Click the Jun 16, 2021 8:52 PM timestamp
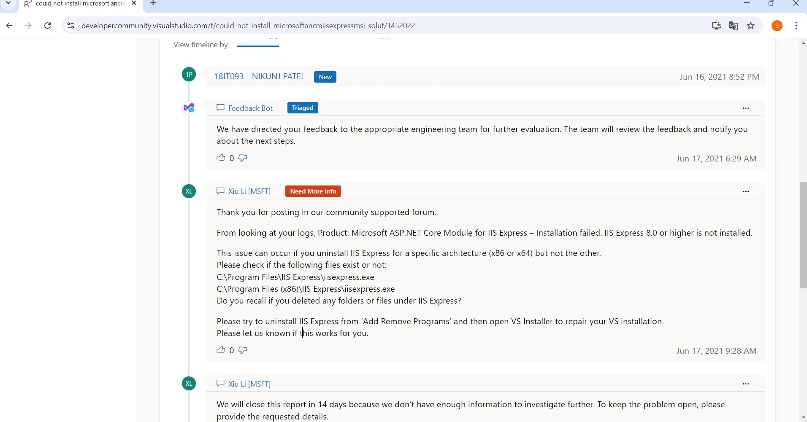Image resolution: width=807 pixels, height=422 pixels. pos(719,77)
